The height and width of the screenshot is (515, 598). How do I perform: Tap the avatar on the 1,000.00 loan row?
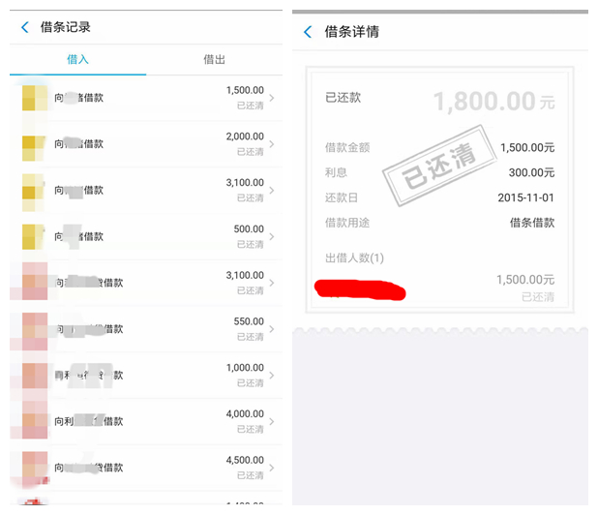pos(35,376)
